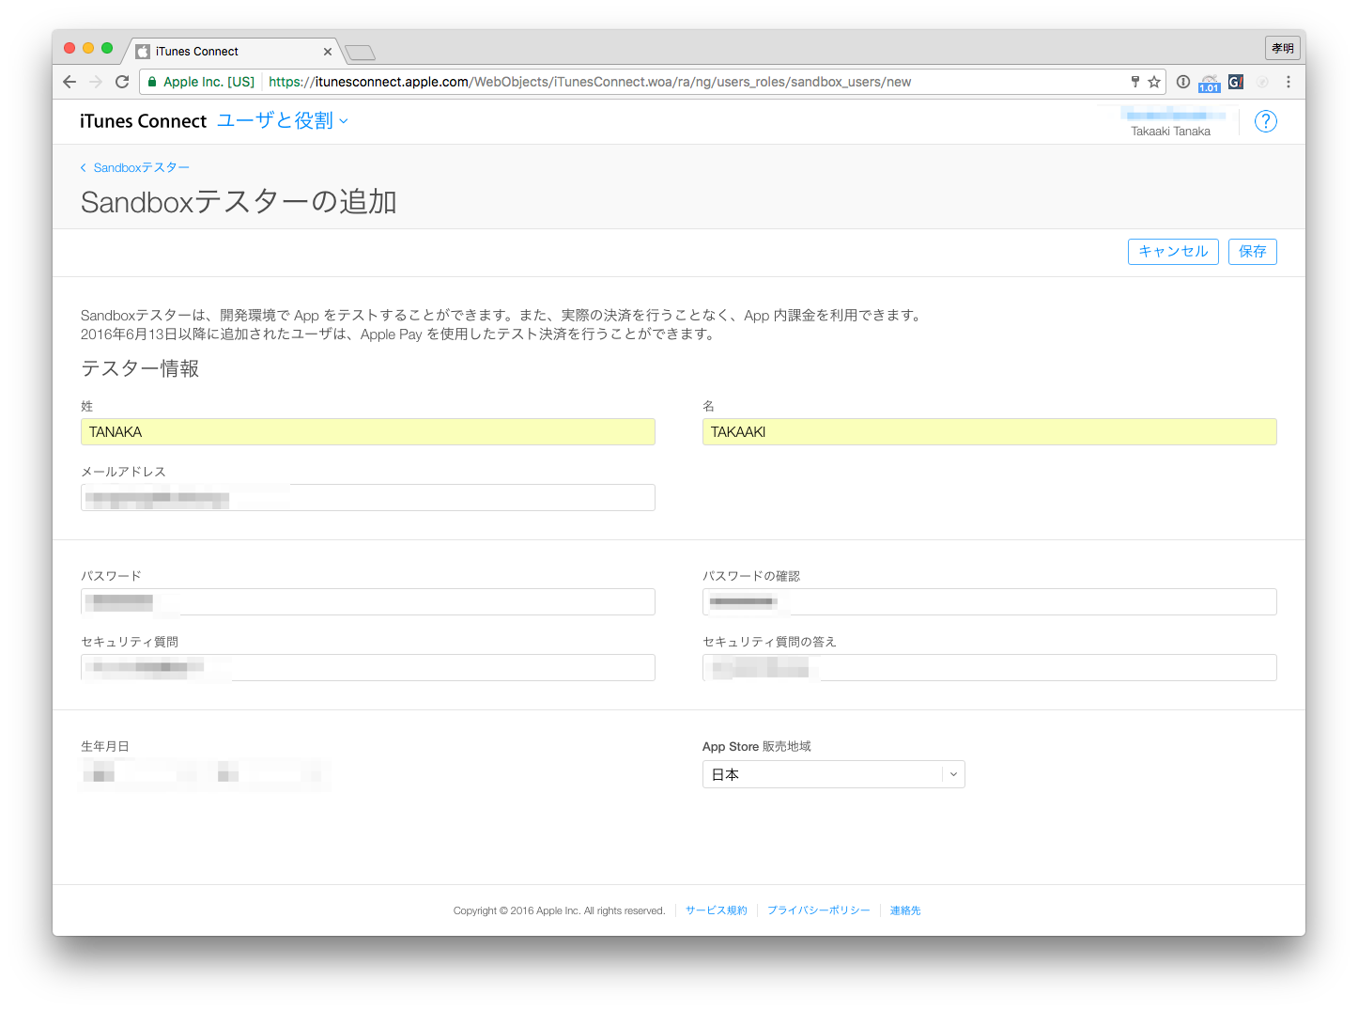The image size is (1358, 1011).
Task: Open the 1Password extension icon
Action: pos(1183,82)
